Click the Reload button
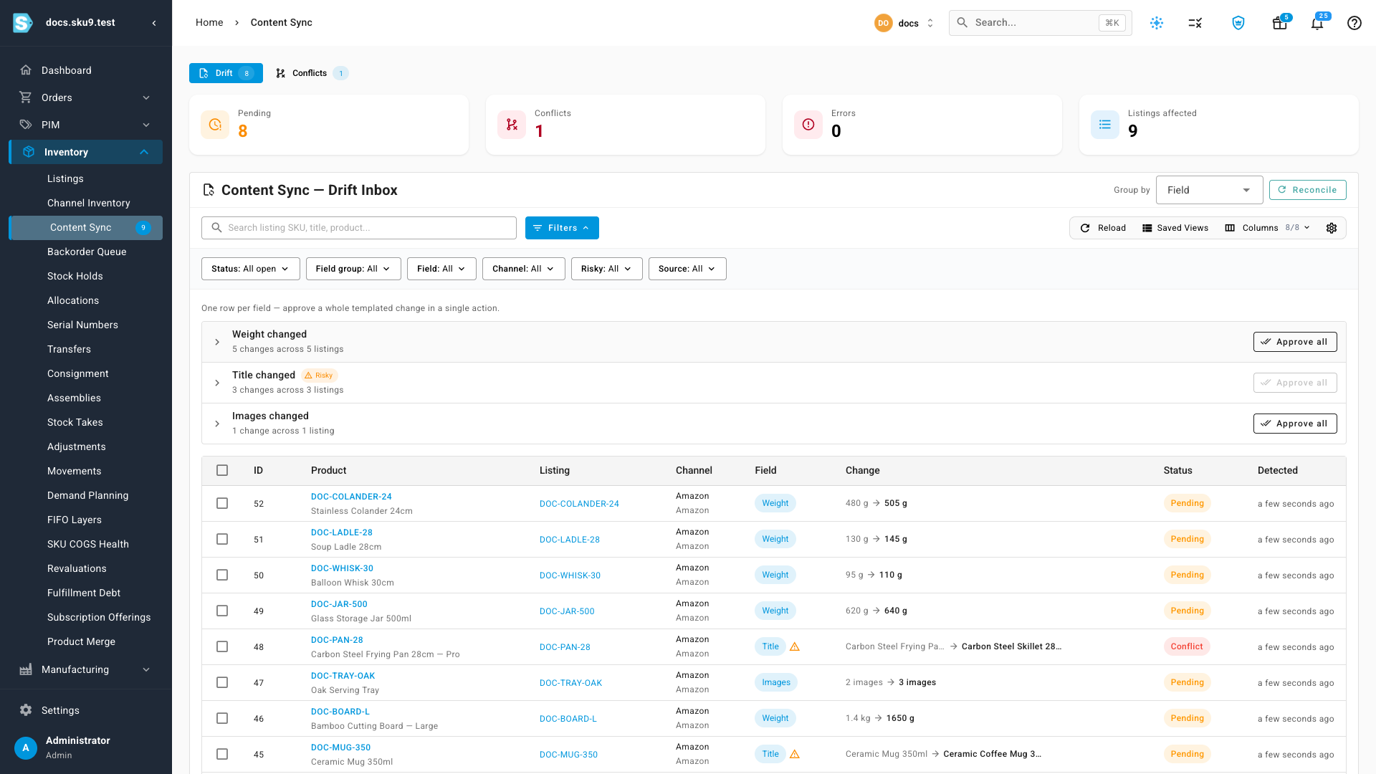Screen dimensions: 1376x774 (x=1103, y=228)
